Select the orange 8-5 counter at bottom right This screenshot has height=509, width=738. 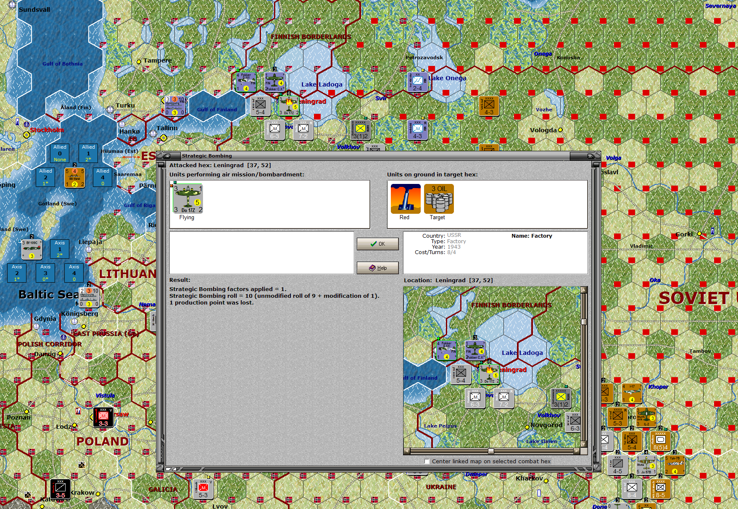(x=661, y=489)
